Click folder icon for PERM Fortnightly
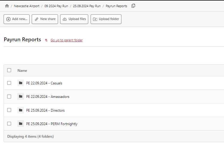Viewport: 224px width, 167px height. coord(21,124)
